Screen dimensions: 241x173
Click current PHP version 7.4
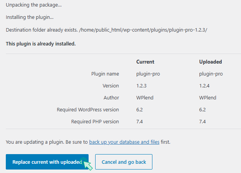pyautogui.click(x=140, y=121)
